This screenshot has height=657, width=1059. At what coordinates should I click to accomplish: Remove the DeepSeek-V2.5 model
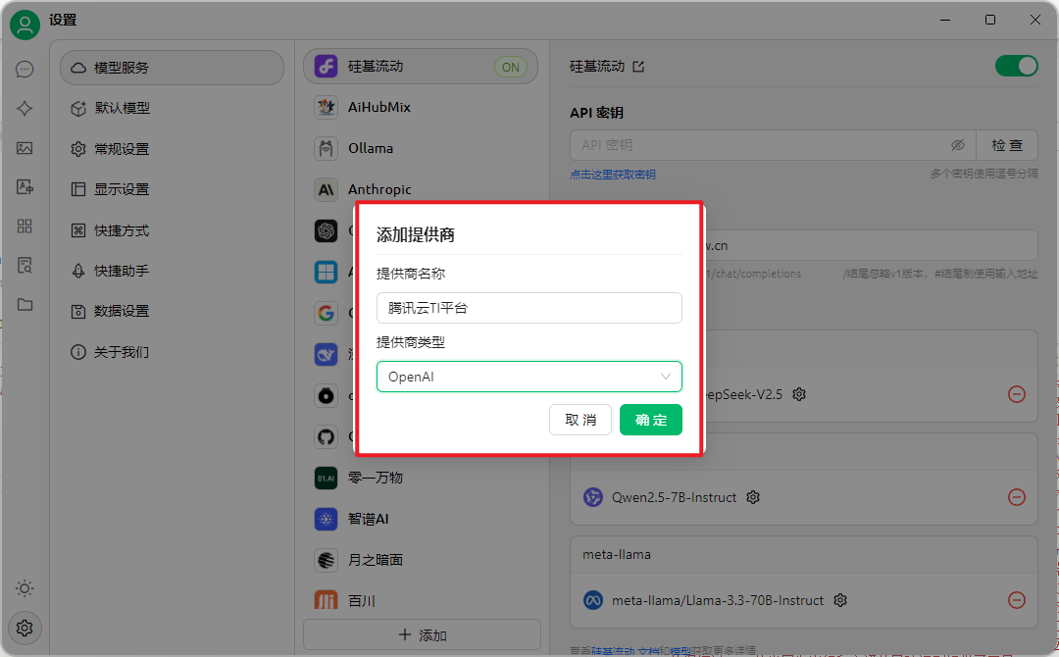[1017, 394]
